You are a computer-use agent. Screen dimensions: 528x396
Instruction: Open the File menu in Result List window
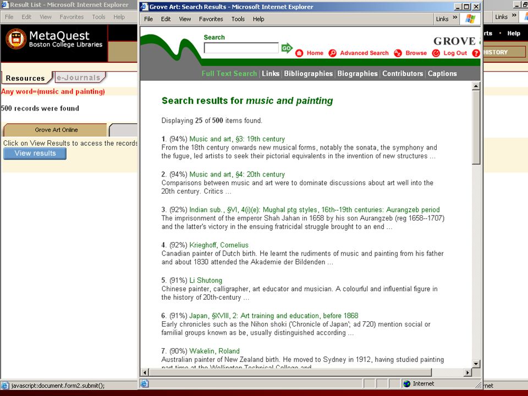tap(9, 17)
